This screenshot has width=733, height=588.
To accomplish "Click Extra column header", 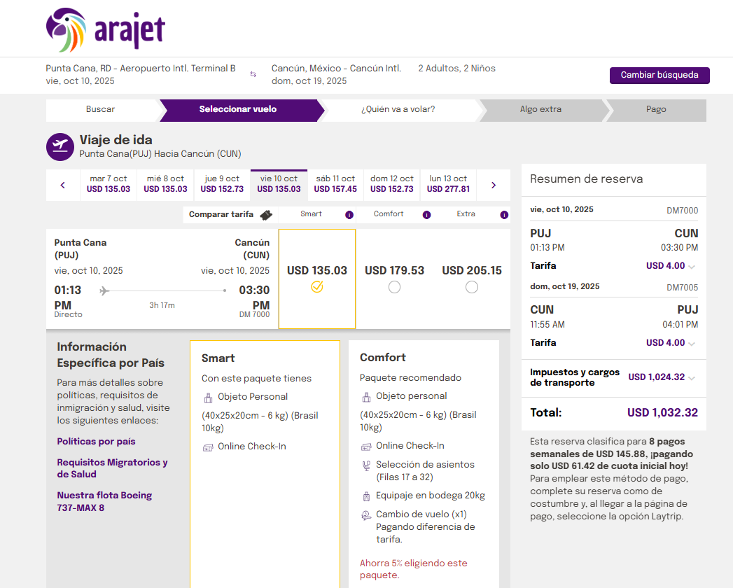I will (x=466, y=214).
